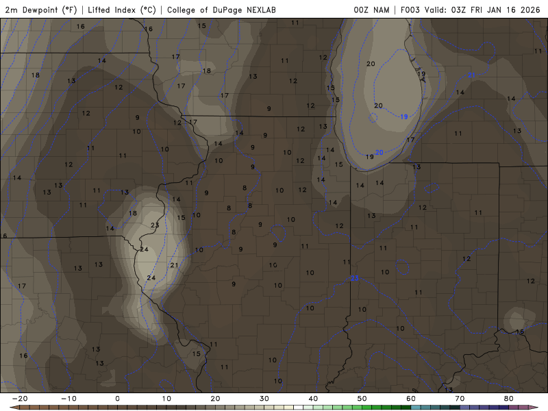Click the "-10" label on the color scale
548x411 pixels.
tap(68, 399)
